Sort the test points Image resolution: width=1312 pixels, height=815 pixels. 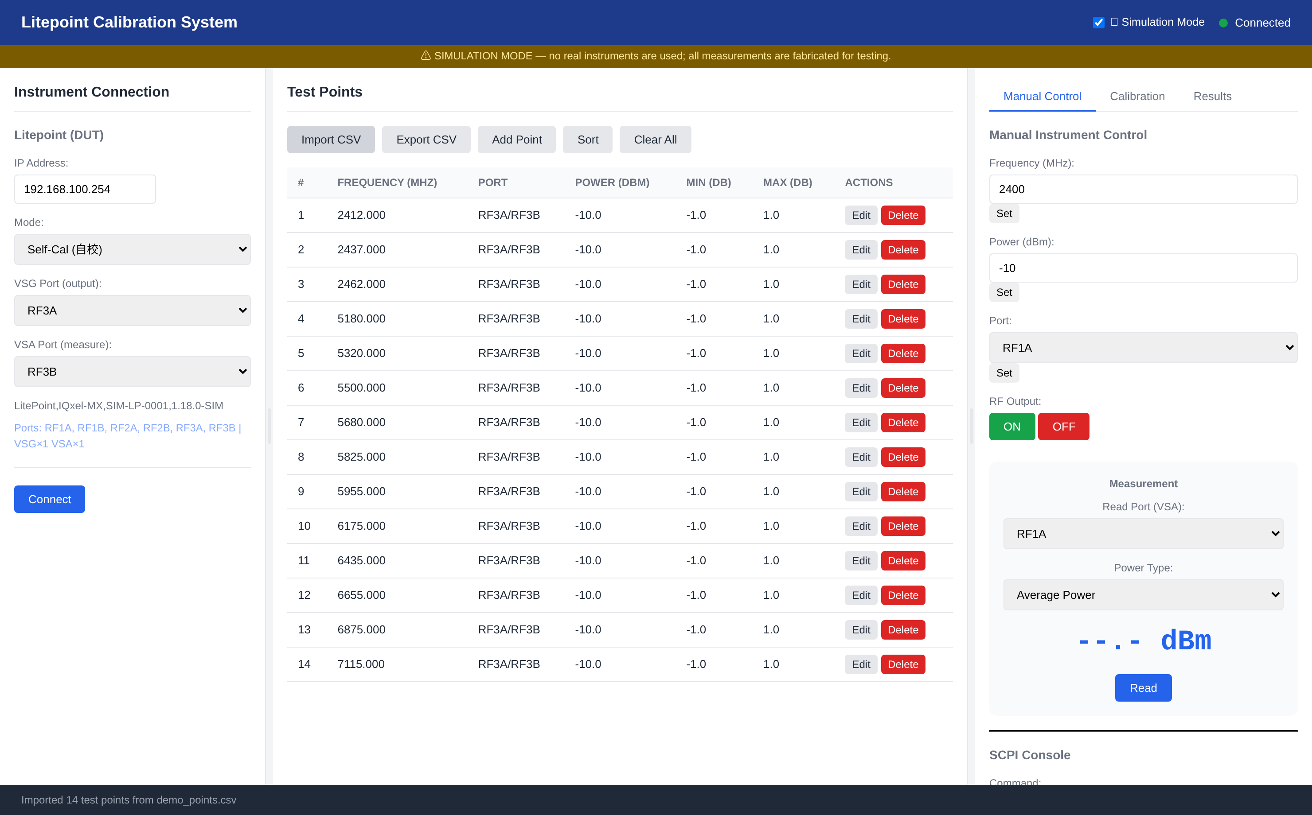point(588,140)
